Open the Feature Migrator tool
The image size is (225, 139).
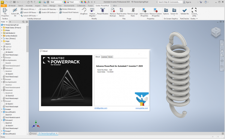click(92, 12)
